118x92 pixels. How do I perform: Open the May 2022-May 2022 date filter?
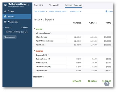pyautogui.click(x=58, y=11)
